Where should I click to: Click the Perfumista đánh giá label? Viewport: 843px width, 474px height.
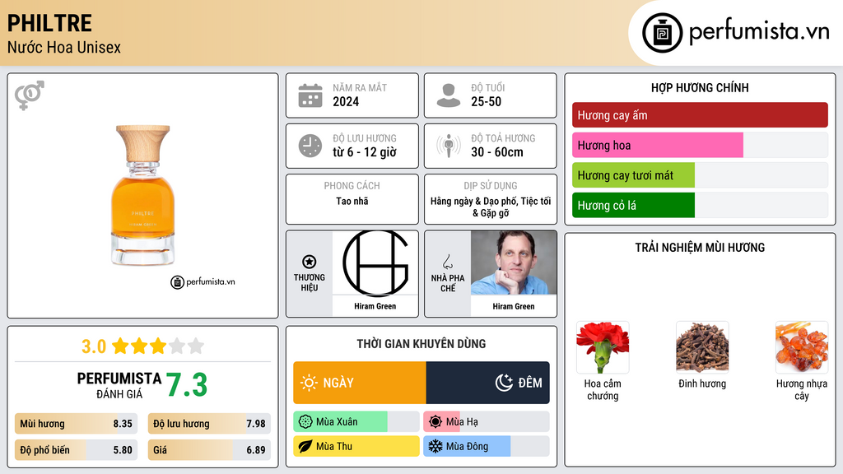click(x=119, y=385)
